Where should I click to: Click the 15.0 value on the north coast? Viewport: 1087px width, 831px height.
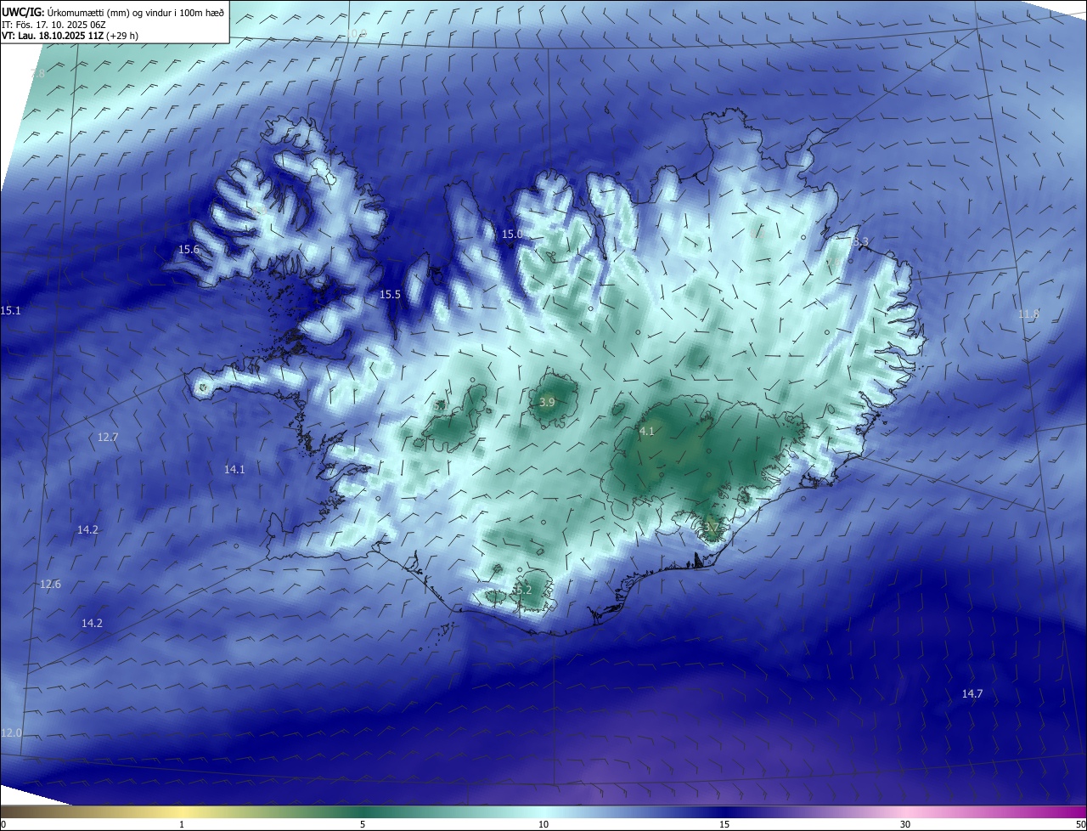pos(512,234)
